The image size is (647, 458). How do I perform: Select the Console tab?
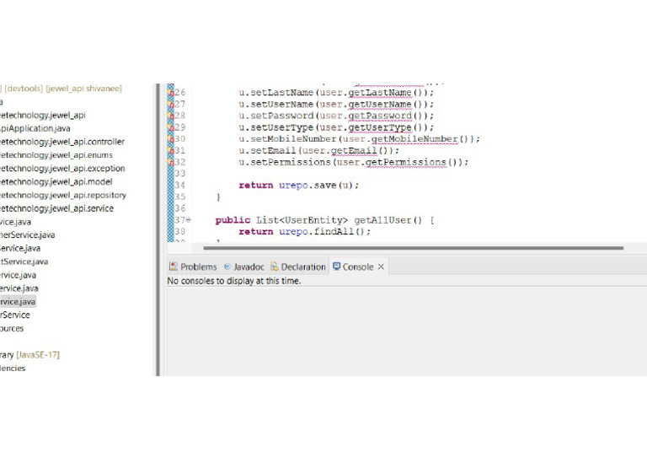tap(358, 267)
